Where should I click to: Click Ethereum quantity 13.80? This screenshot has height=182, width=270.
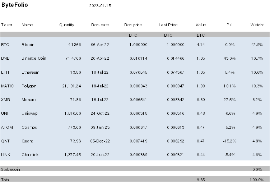[x=75, y=72]
